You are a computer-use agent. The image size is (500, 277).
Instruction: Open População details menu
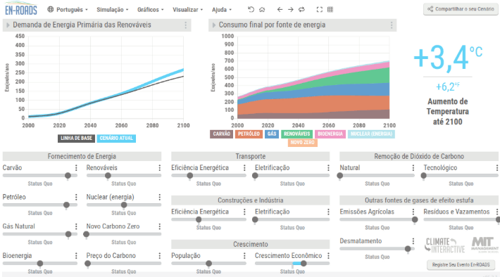point(244,256)
